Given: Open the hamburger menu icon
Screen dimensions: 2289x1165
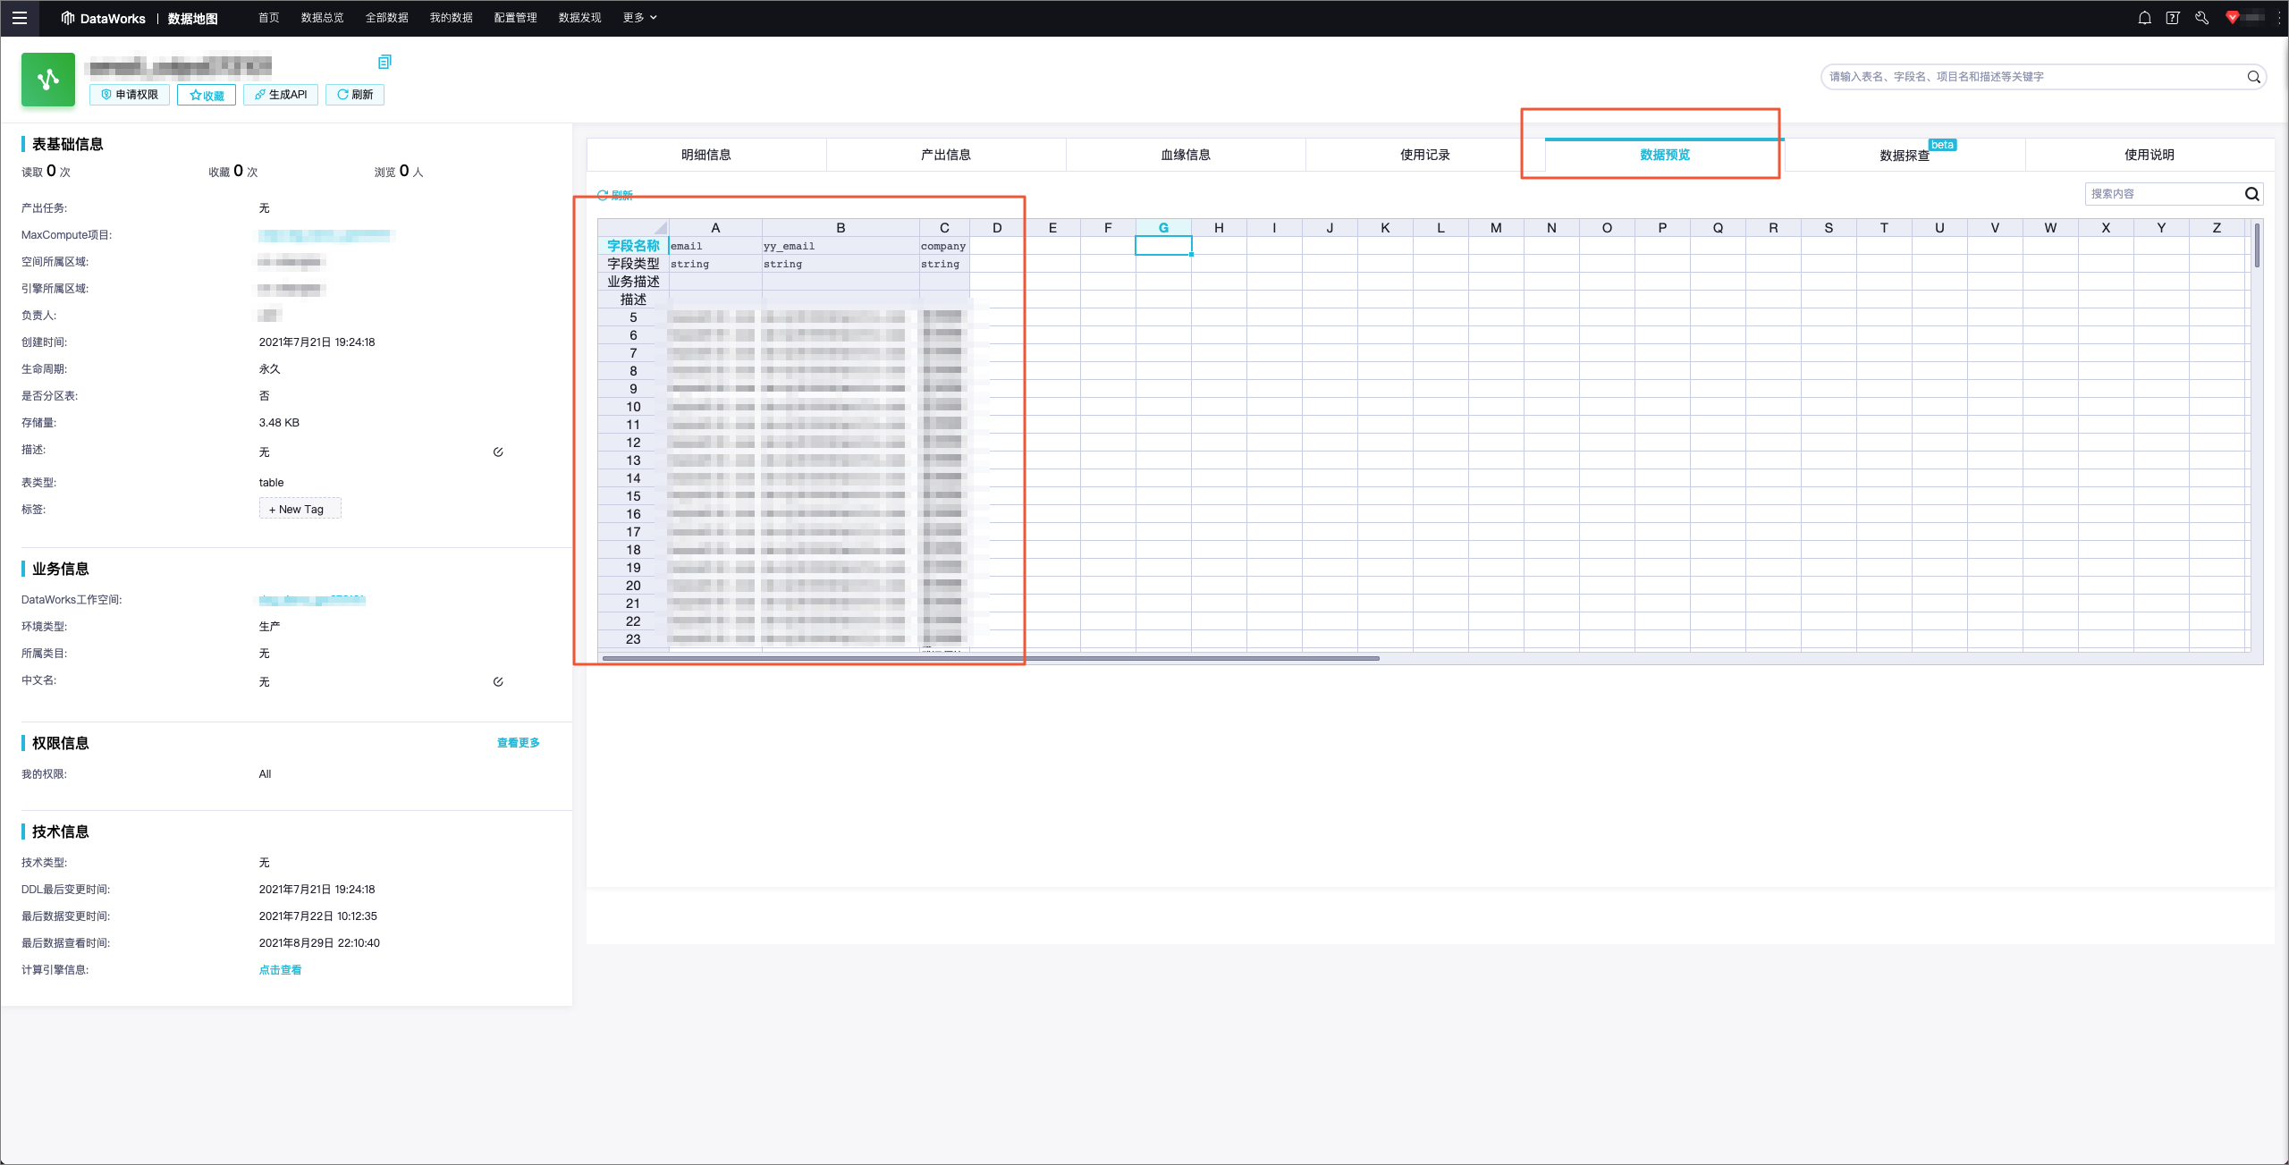Looking at the screenshot, I should point(19,18).
